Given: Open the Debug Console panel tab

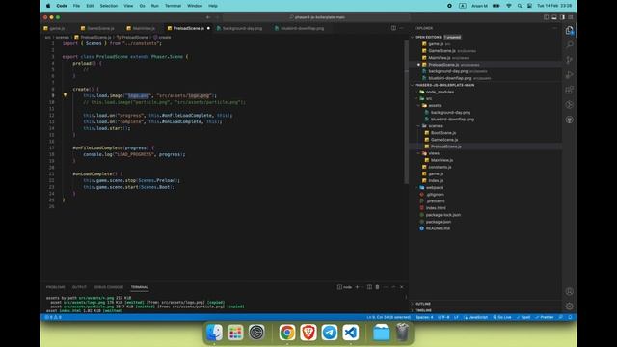Looking at the screenshot, I should [108, 287].
